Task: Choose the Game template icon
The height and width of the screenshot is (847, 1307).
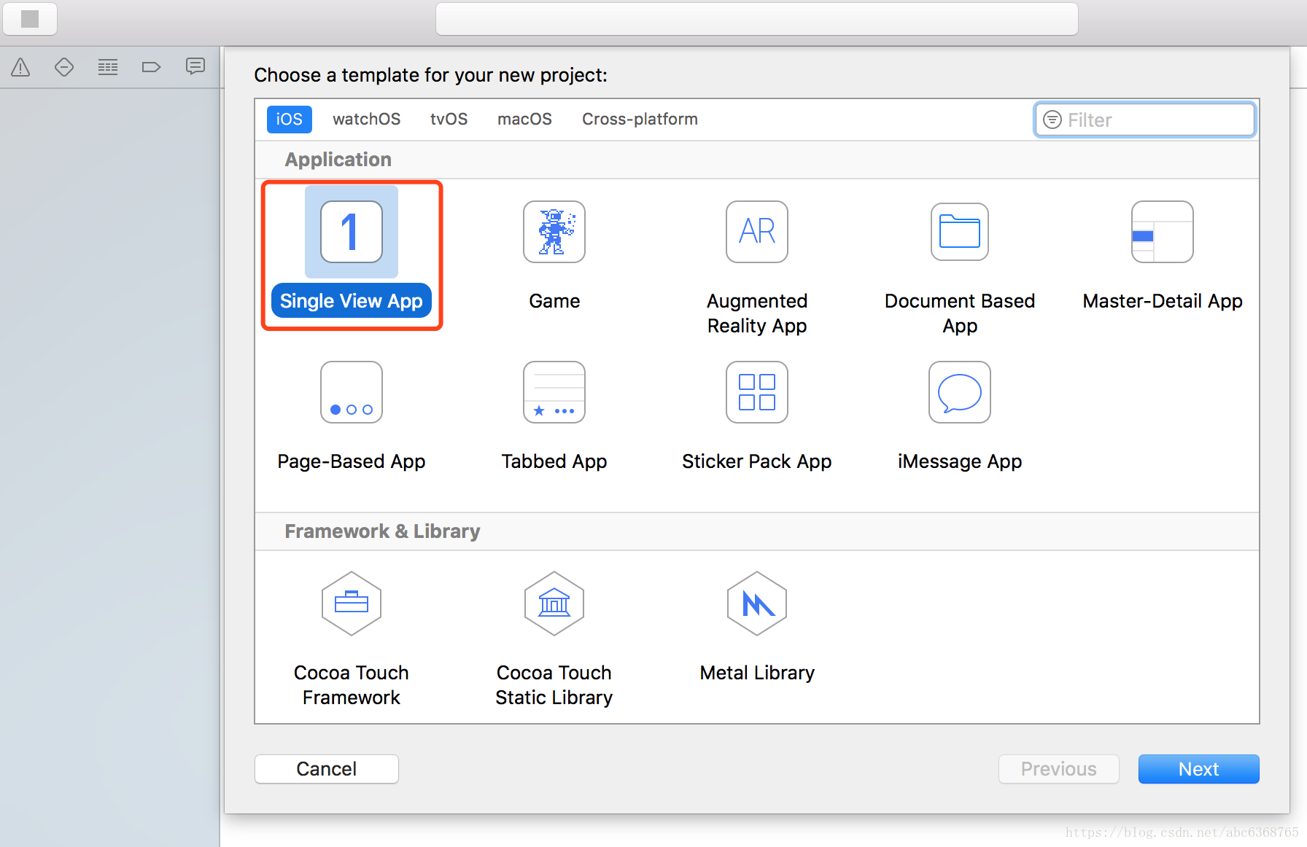Action: coord(554,233)
